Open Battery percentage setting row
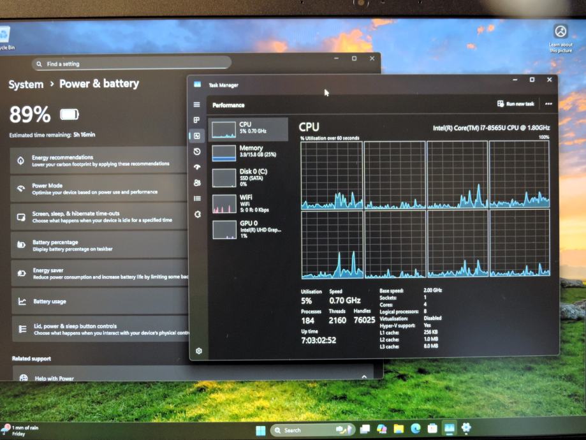 tap(99, 246)
